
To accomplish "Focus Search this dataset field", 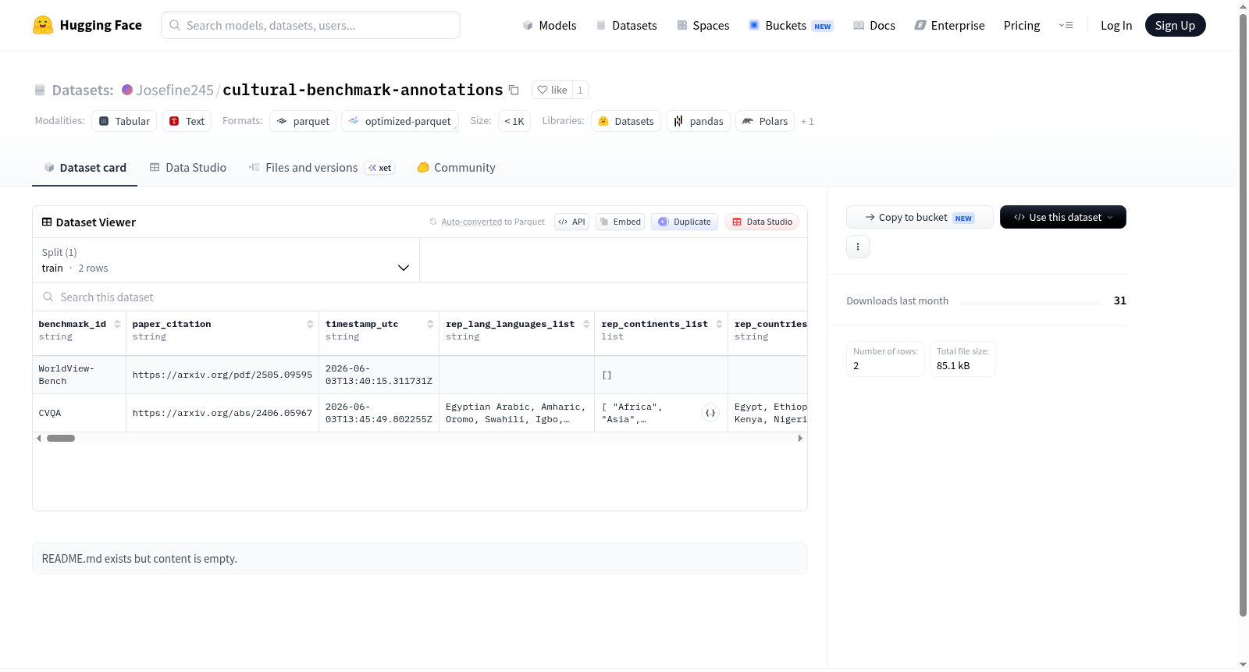I will [420, 297].
